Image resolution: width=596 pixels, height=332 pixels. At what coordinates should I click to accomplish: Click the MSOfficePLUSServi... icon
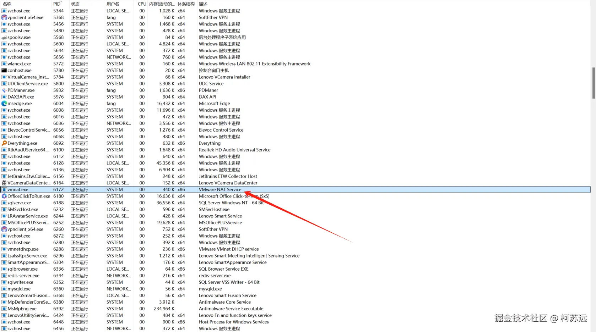click(4, 223)
